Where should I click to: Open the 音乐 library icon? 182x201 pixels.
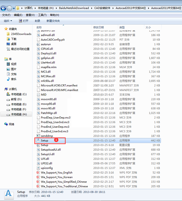pos(8,79)
